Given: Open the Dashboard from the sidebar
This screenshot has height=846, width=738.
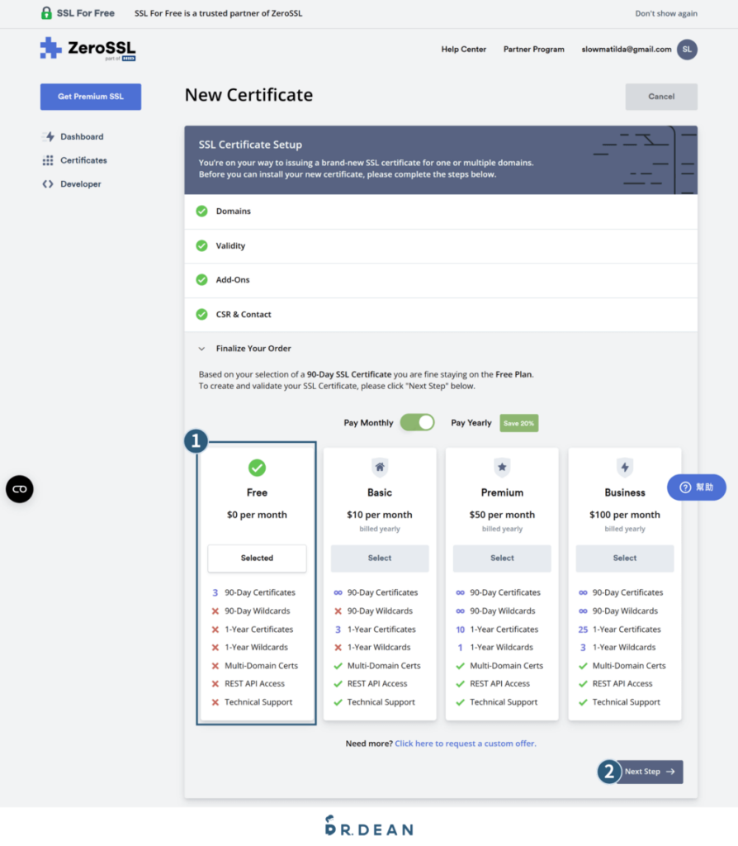Looking at the screenshot, I should 81,136.
